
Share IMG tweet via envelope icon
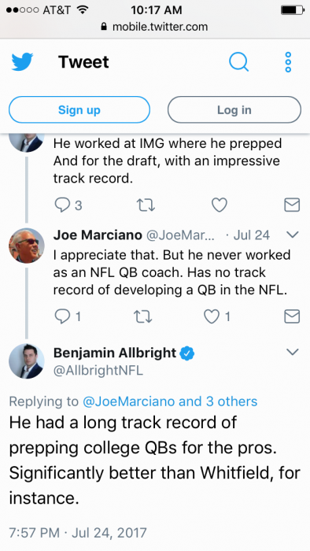pos(292,205)
